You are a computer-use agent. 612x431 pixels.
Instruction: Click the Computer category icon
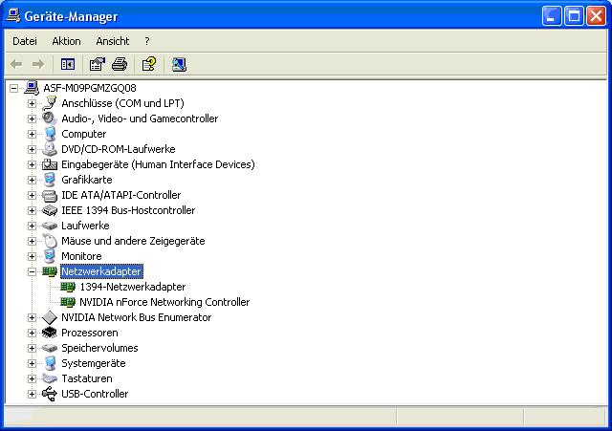(x=50, y=134)
